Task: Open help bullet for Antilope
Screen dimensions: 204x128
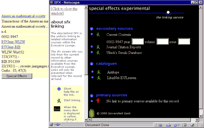Action: coord(92,72)
